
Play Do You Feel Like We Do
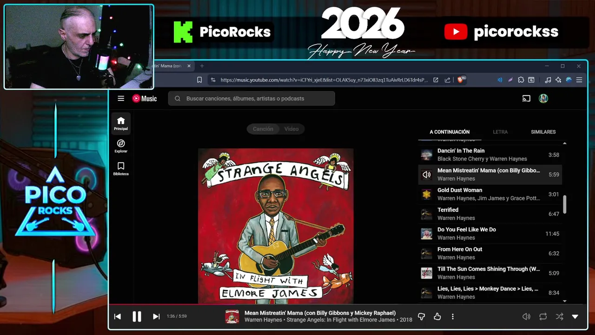click(x=490, y=234)
